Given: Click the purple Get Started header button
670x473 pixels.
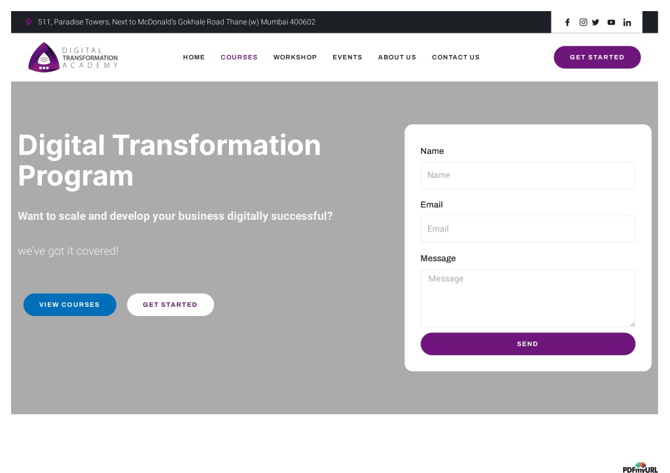Looking at the screenshot, I should [x=597, y=58].
